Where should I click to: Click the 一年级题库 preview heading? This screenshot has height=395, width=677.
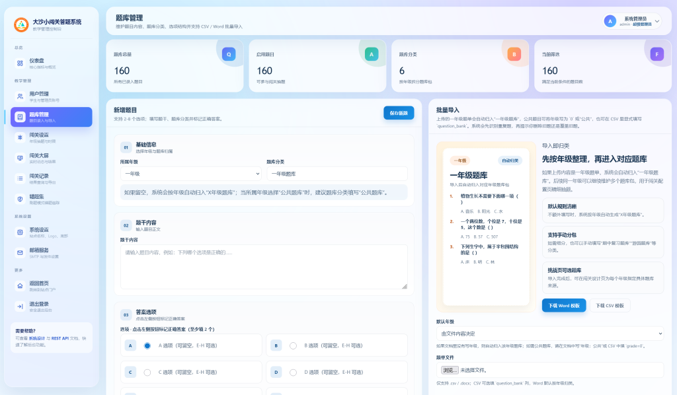(469, 175)
